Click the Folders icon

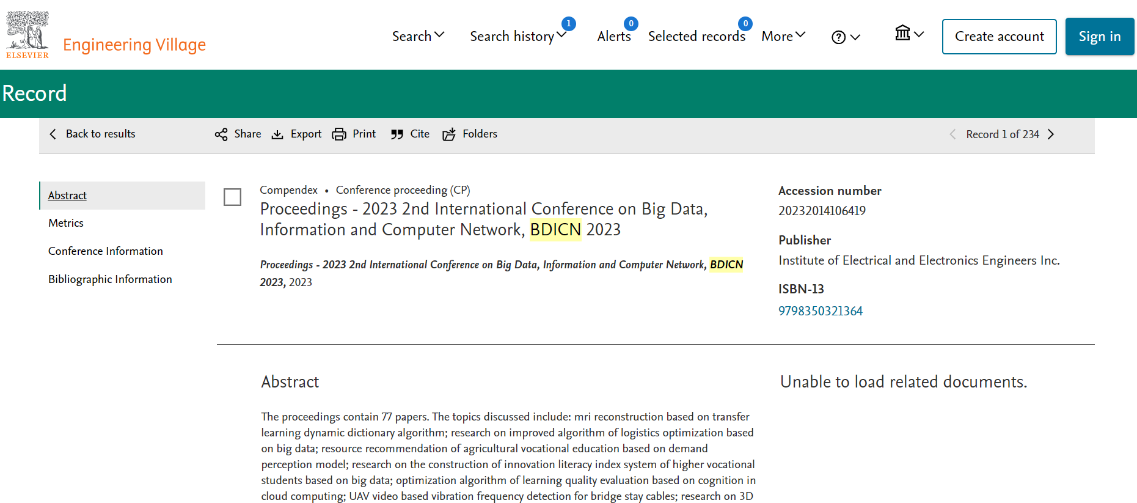click(x=449, y=134)
